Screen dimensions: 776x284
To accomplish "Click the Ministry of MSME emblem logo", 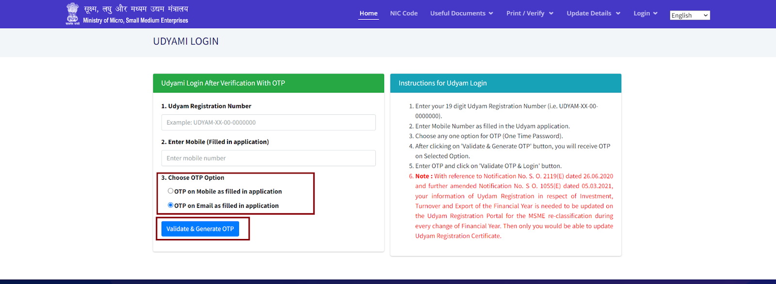I will click(73, 14).
